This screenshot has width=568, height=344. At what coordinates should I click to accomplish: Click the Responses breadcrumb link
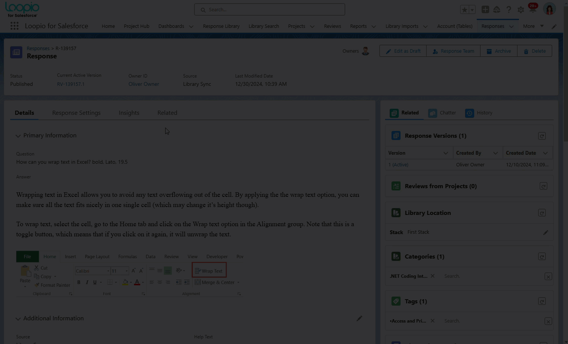(38, 48)
